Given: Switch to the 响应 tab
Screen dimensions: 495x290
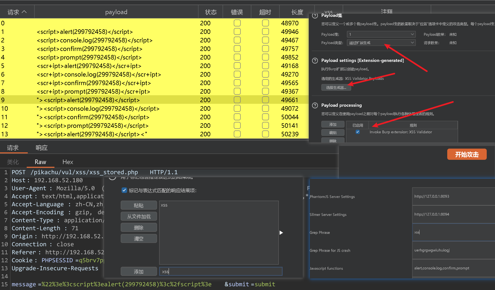Looking at the screenshot, I should tap(42, 148).
